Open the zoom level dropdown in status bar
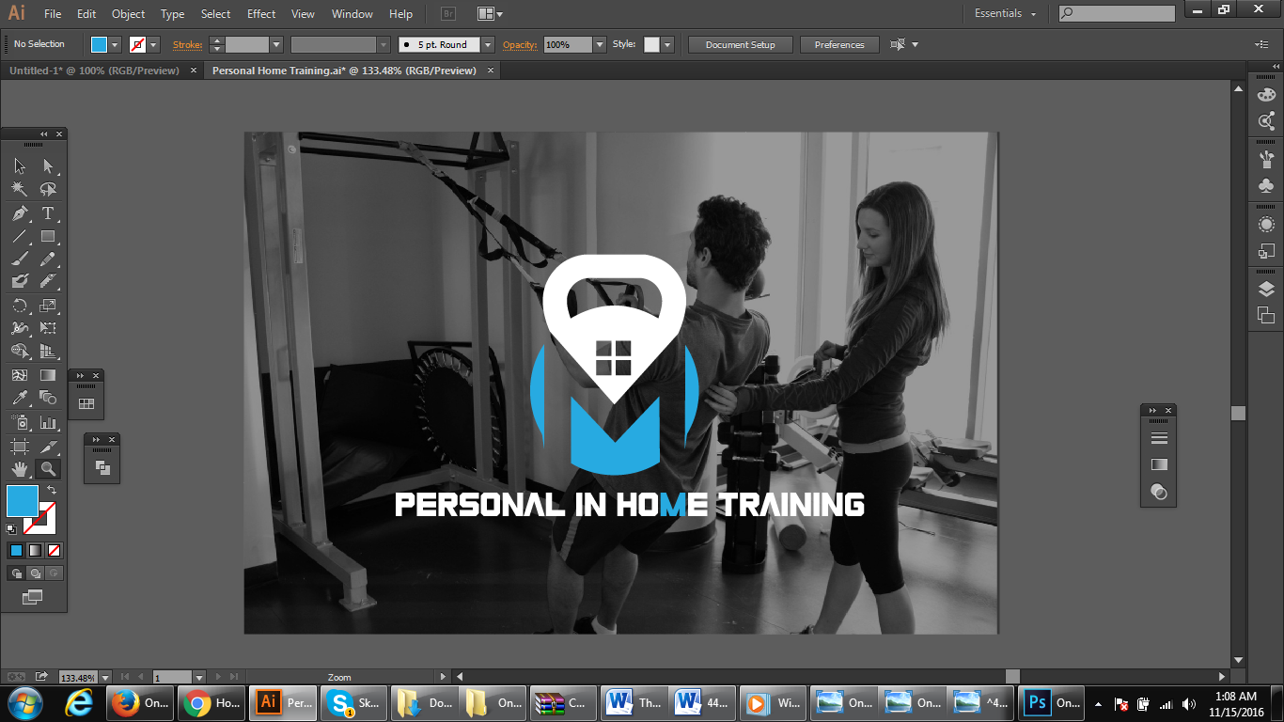Viewport: 1284px width, 722px height. (x=105, y=677)
